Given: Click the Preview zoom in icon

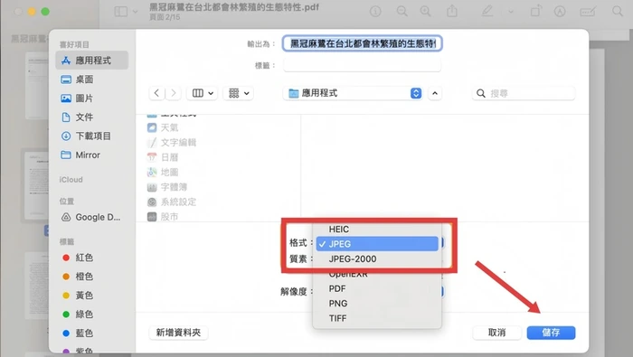Looking at the screenshot, I should coord(426,11).
